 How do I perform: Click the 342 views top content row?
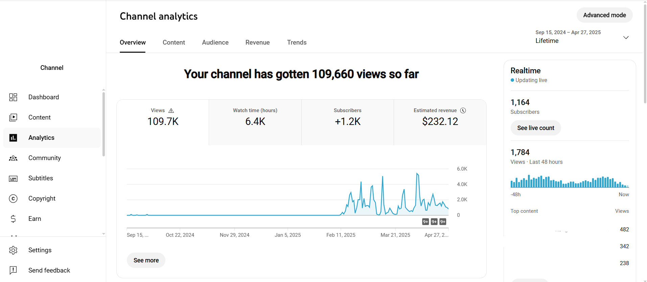click(x=570, y=247)
